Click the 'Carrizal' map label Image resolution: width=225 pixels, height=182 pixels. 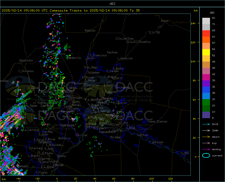coord(81,135)
